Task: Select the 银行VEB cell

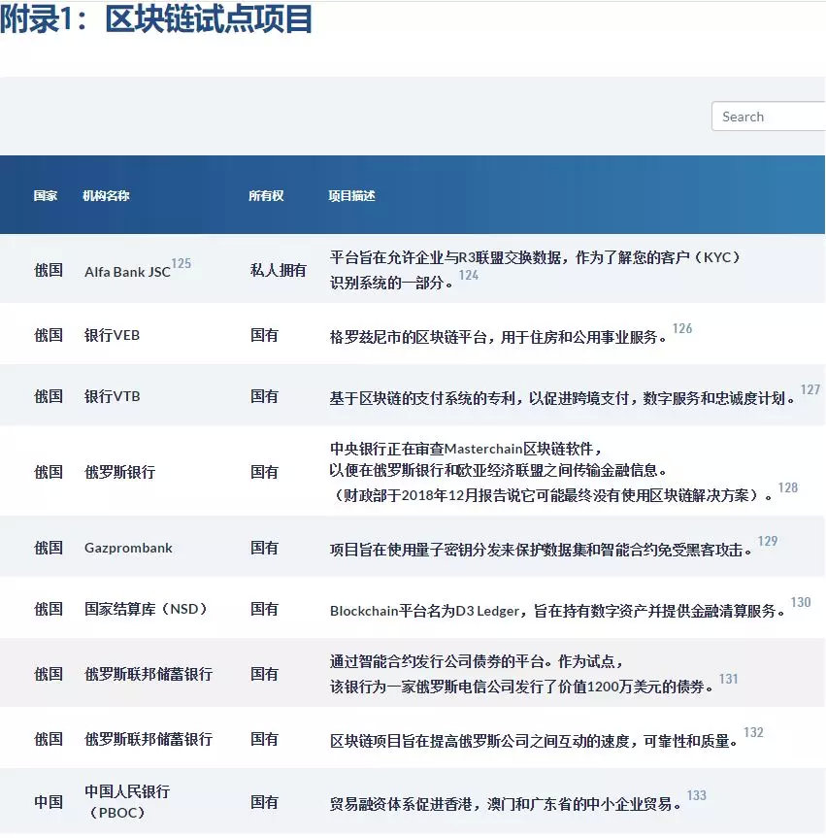Action: 112,335
